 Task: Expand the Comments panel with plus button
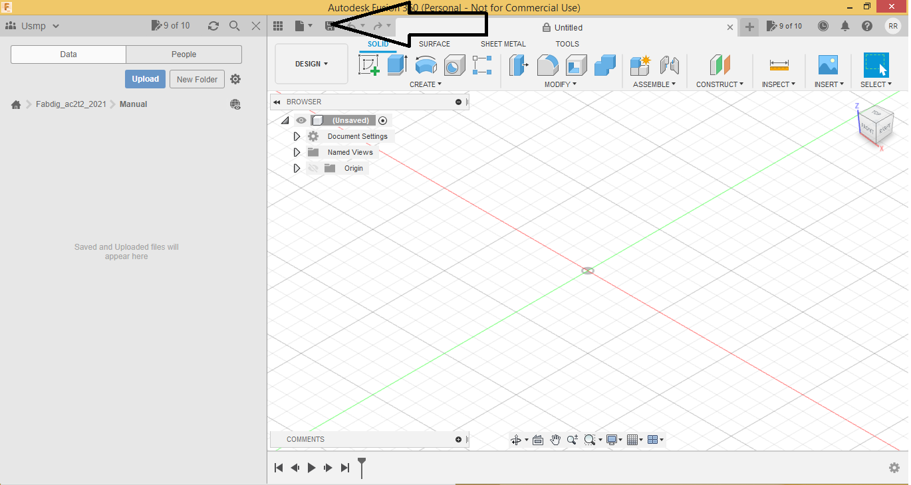458,439
